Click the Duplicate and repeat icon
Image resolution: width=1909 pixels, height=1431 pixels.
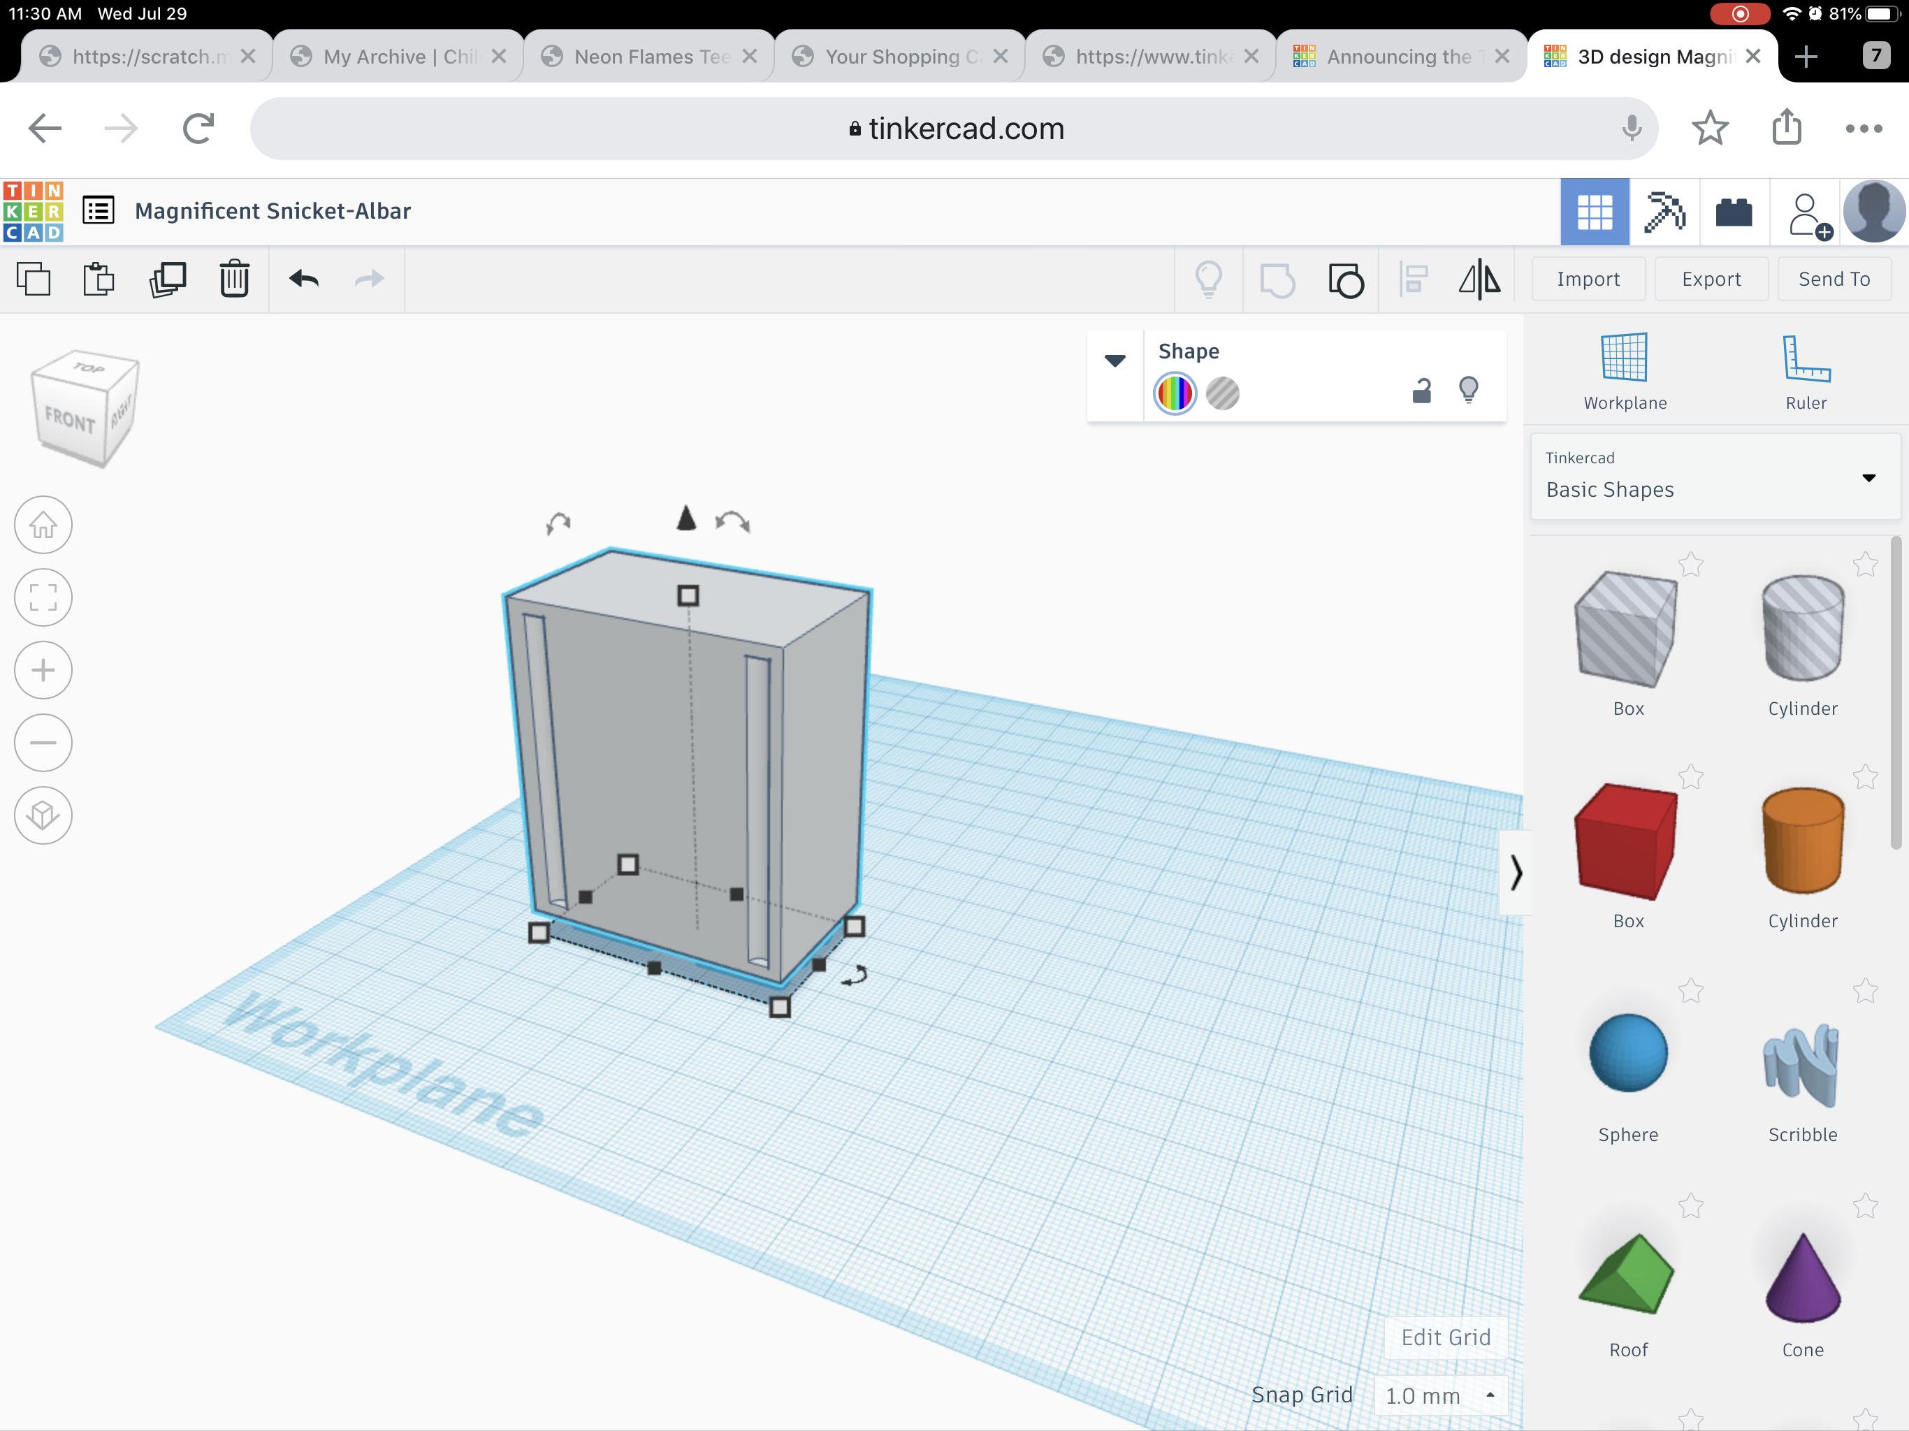[x=168, y=279]
